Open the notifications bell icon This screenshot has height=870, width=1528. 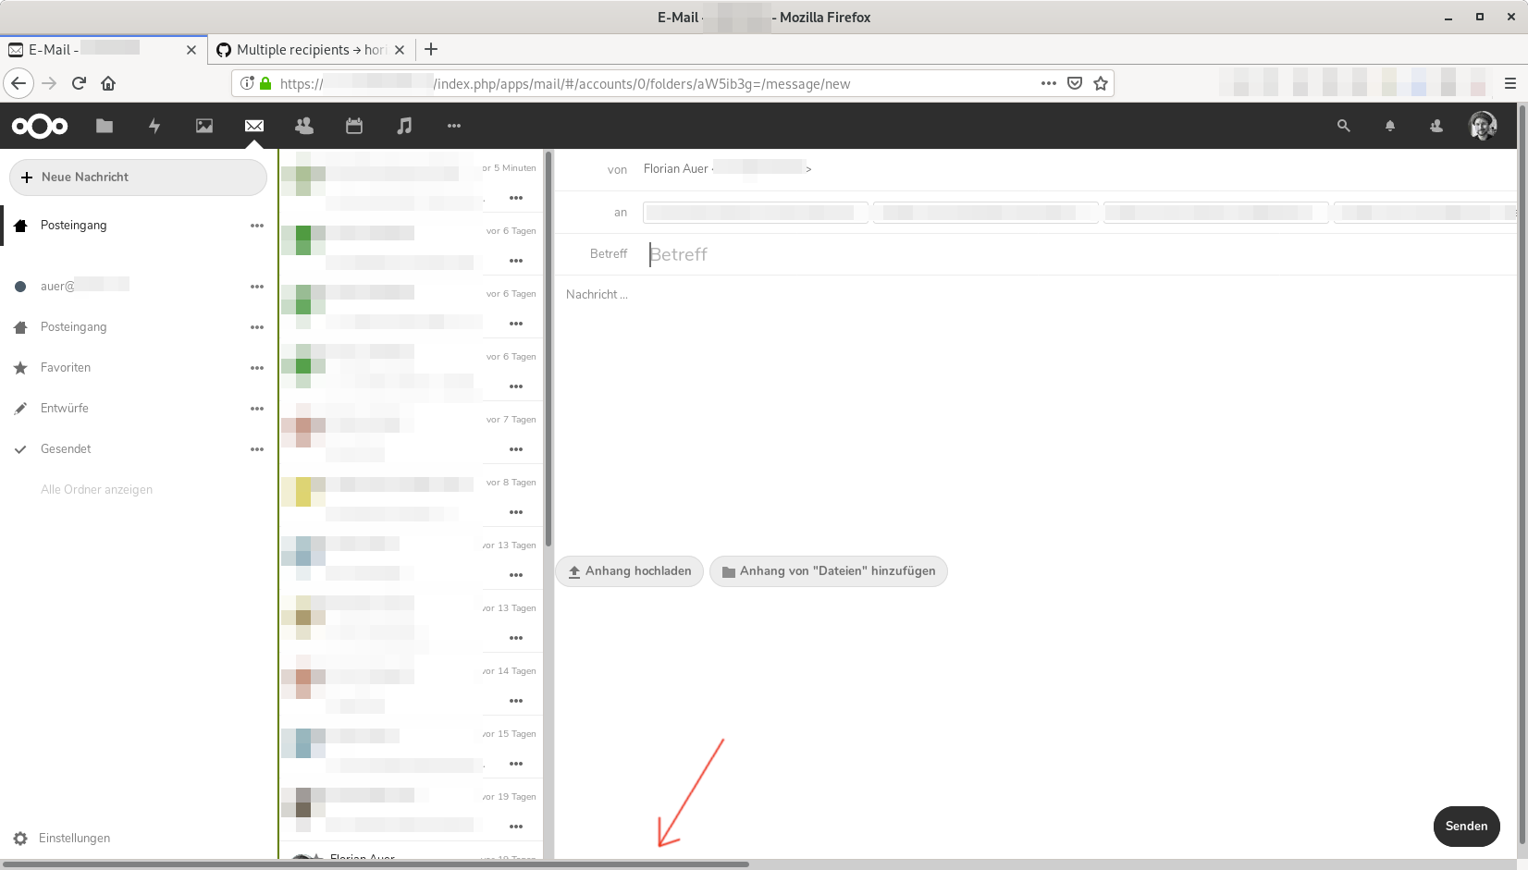point(1389,126)
